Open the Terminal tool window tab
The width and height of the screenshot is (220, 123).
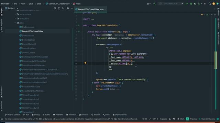pos(71,115)
